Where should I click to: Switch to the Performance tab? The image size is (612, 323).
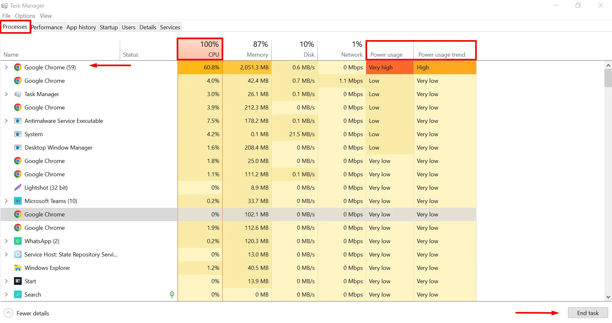[47, 27]
